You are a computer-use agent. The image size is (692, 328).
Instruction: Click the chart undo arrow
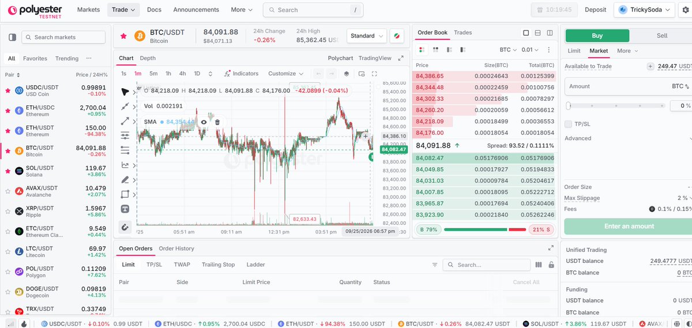(318, 74)
